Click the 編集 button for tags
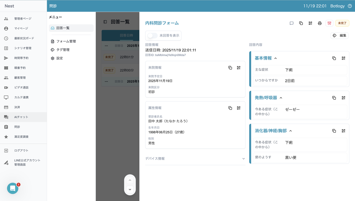 [339, 35]
